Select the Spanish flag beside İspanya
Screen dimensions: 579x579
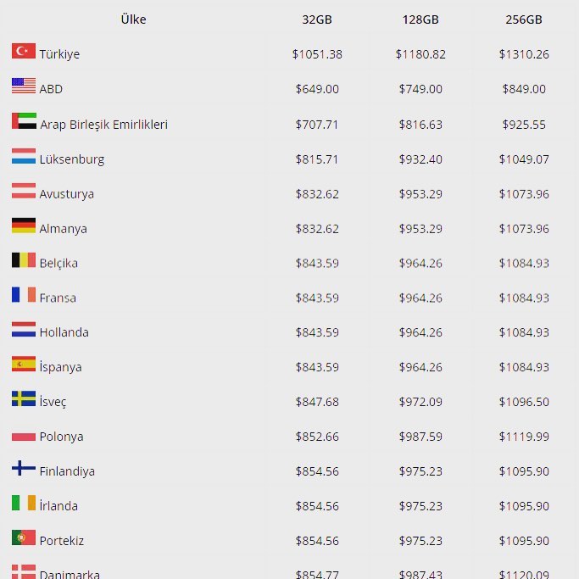pos(24,364)
